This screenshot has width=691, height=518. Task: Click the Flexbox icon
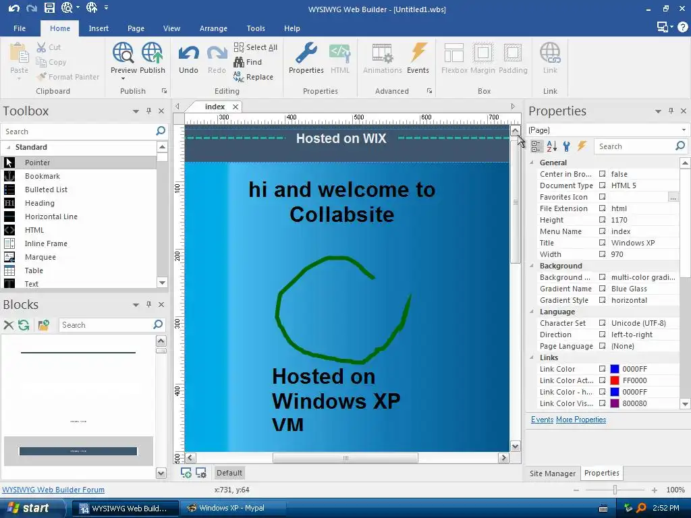point(454,53)
